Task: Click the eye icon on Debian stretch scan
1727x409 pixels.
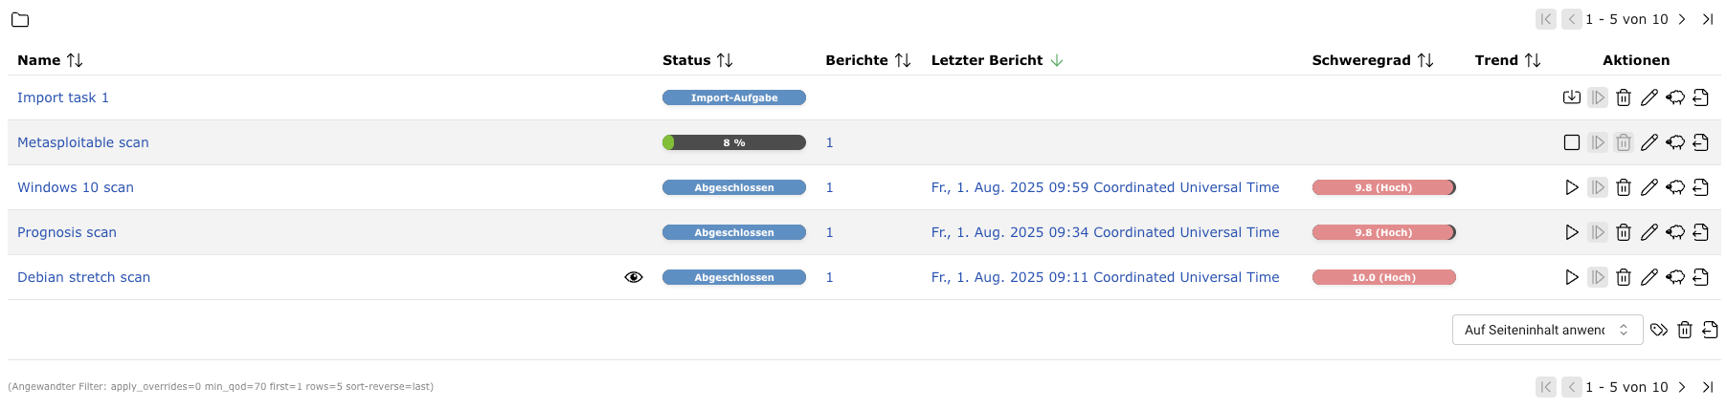Action: coord(633,277)
